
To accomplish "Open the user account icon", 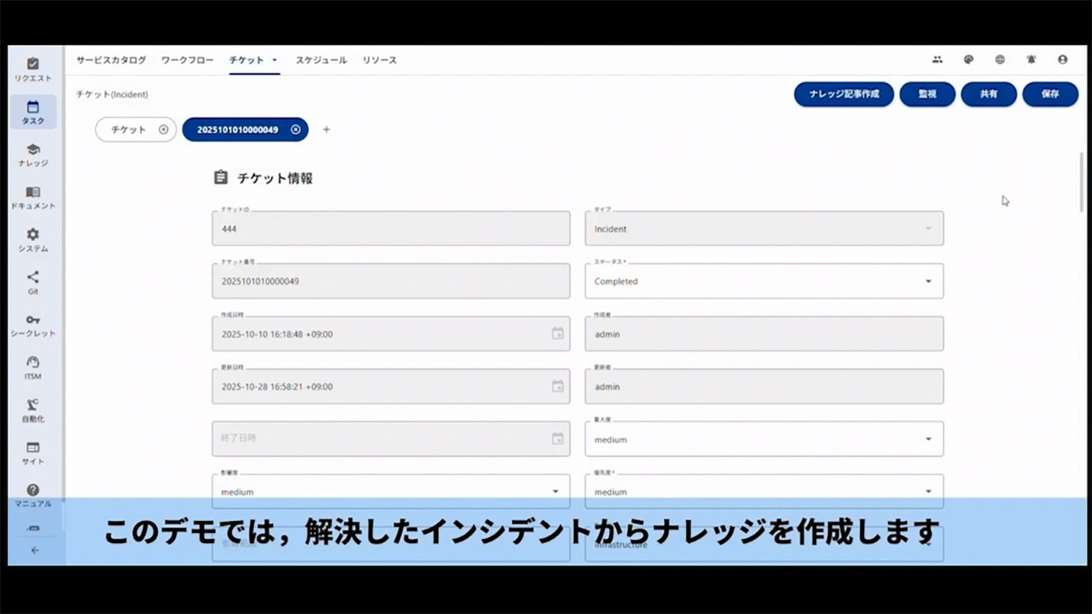I will click(x=1062, y=60).
